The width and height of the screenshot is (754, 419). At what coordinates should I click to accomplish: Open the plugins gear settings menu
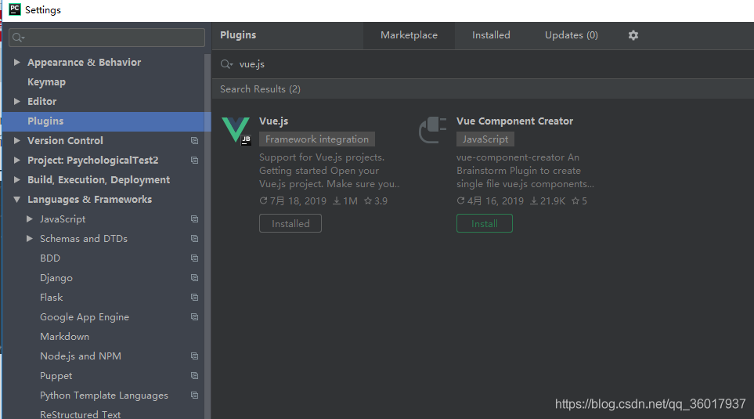[x=633, y=35]
